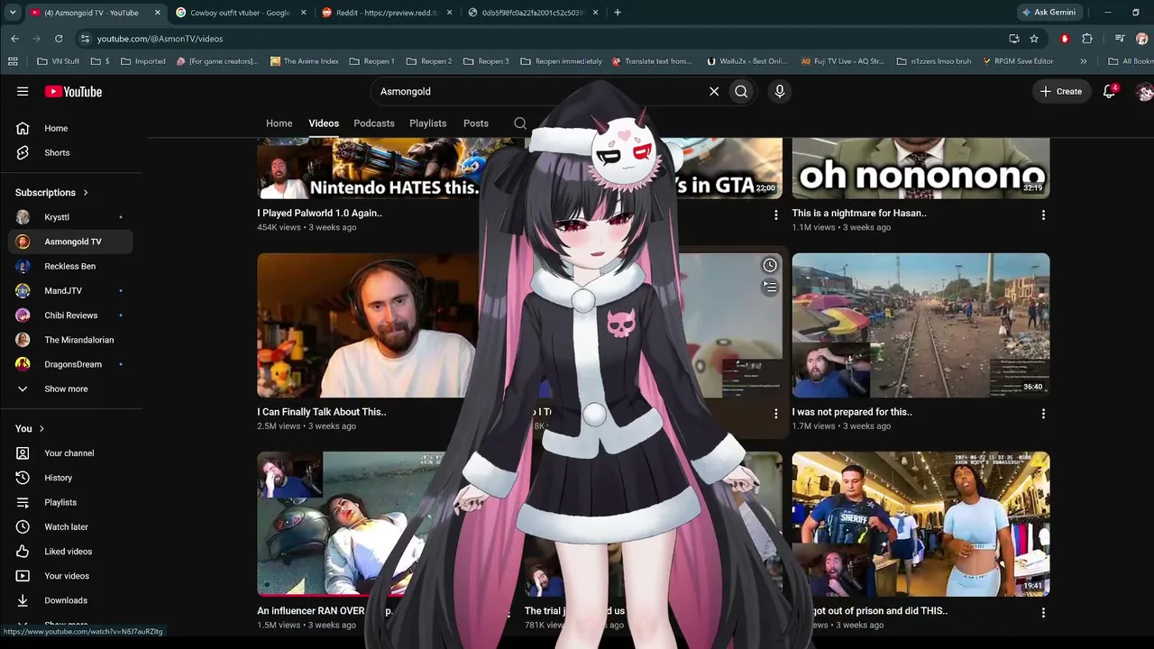The height and width of the screenshot is (649, 1154).
Task: Open the DragonsDream subscription channel
Action: [69, 364]
